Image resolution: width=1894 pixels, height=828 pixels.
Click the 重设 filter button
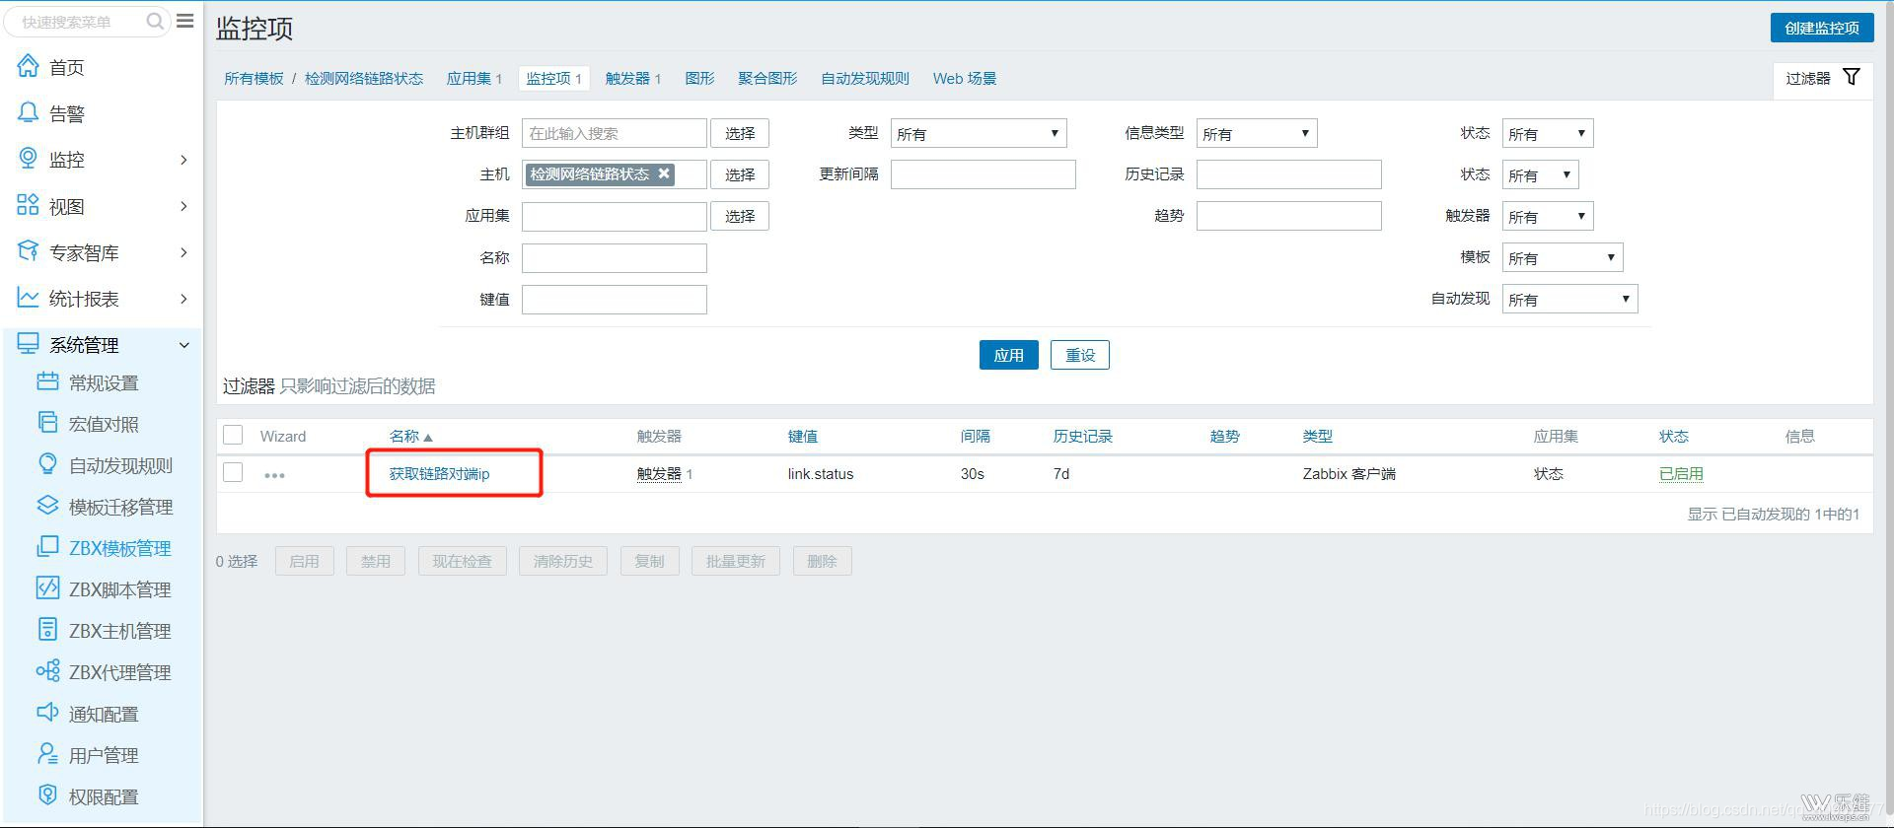pos(1079,355)
